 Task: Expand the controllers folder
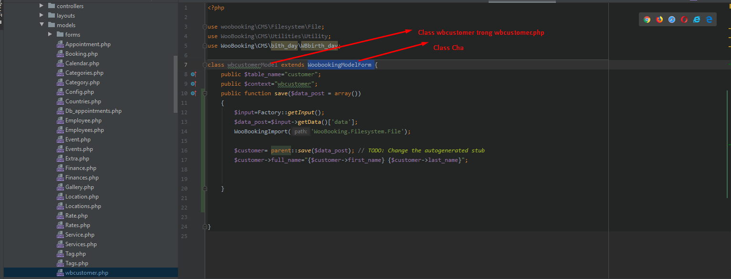42,6
